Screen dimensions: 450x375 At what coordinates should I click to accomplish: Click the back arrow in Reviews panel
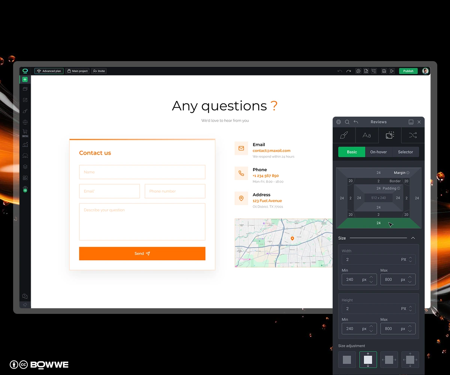pos(356,122)
